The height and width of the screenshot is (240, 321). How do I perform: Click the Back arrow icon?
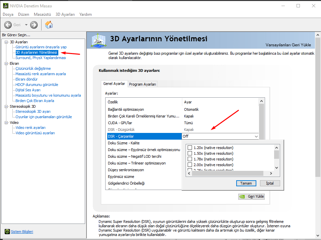click(x=8, y=25)
